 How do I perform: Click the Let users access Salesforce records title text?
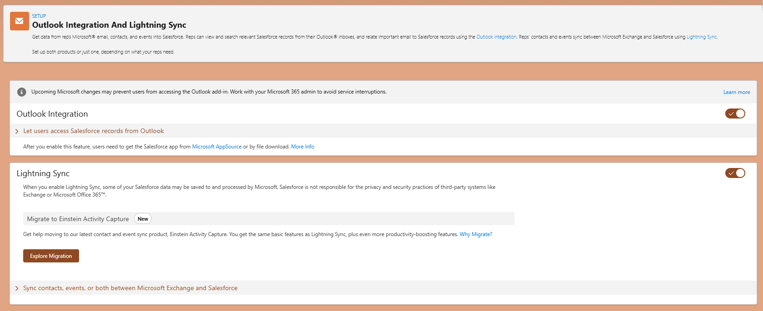pyautogui.click(x=93, y=131)
